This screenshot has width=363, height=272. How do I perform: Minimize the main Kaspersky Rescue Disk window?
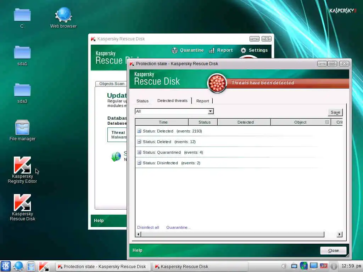pyautogui.click(x=255, y=39)
